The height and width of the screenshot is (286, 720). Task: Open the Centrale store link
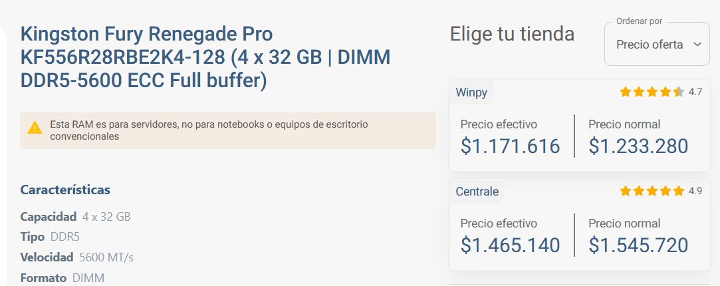click(x=477, y=192)
